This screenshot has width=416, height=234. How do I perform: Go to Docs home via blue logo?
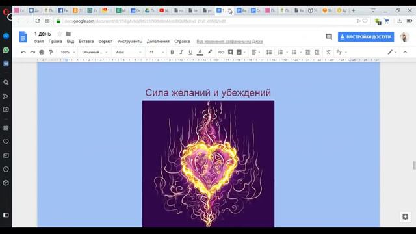click(x=23, y=37)
